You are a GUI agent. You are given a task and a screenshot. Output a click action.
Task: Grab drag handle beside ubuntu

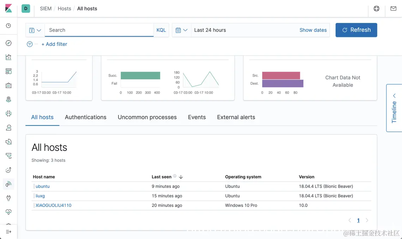(x=34, y=186)
